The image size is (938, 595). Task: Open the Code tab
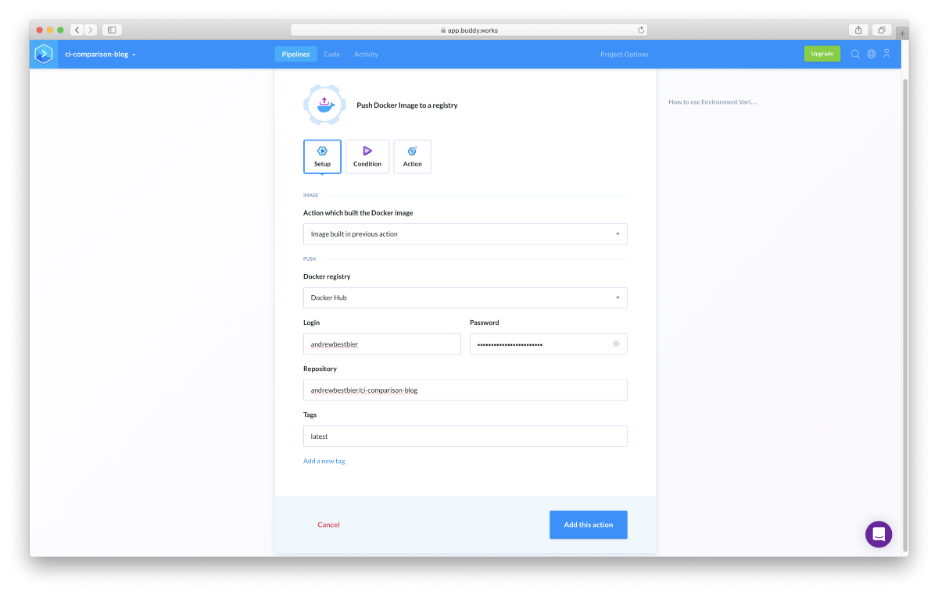(331, 54)
